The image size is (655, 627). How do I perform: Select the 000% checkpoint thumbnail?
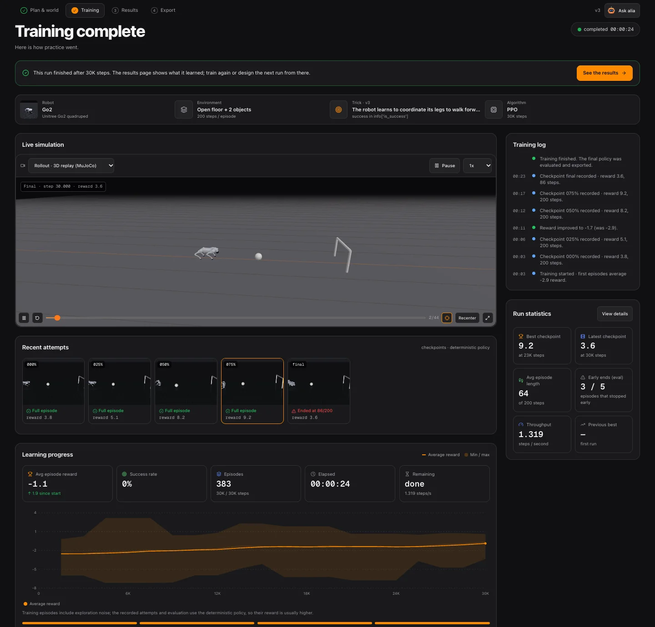click(x=53, y=391)
